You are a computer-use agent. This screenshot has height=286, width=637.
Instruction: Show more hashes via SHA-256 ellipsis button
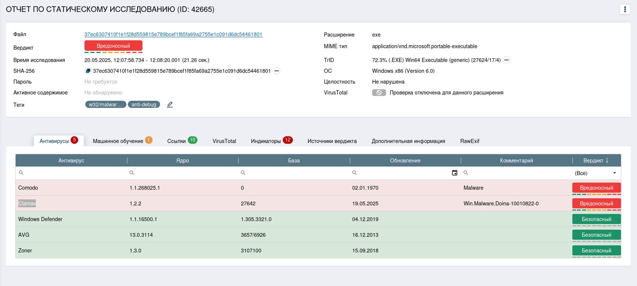[276, 71]
